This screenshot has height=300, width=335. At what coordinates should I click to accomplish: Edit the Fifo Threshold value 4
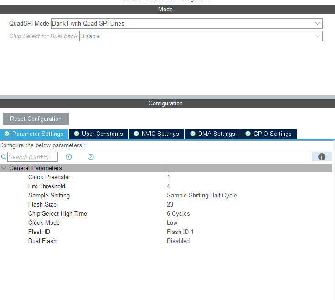pyautogui.click(x=168, y=186)
